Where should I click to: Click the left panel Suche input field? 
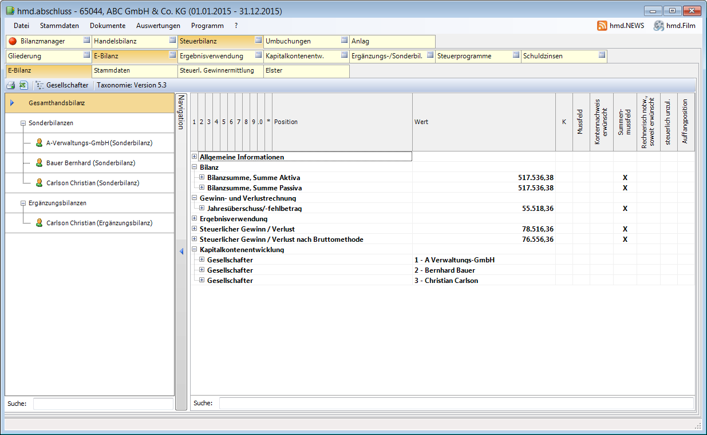coord(103,404)
